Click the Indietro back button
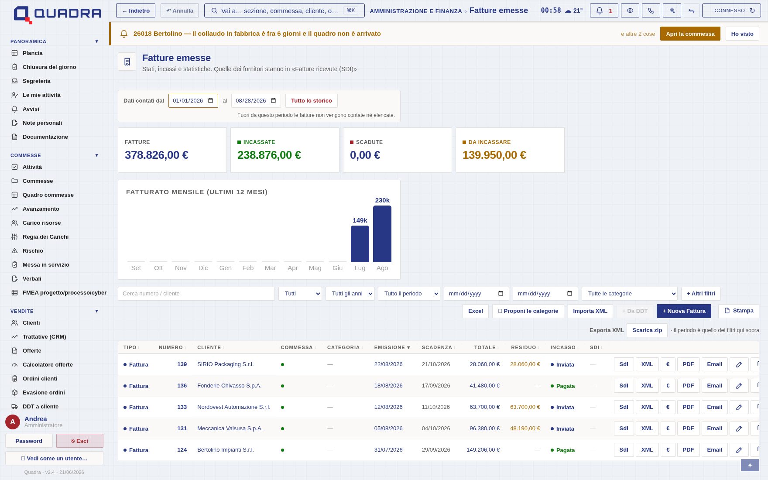Viewport: 768px width, 480px height. (136, 10)
